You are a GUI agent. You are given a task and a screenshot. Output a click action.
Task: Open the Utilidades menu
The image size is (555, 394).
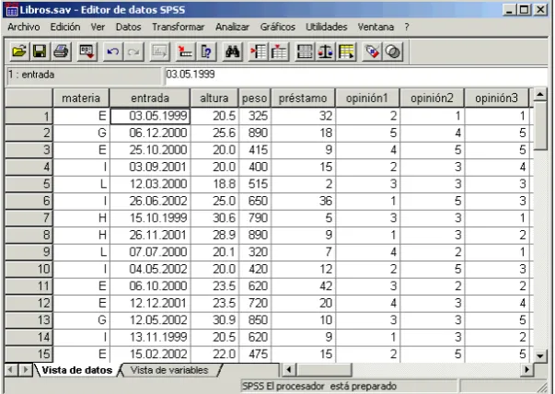pos(327,27)
